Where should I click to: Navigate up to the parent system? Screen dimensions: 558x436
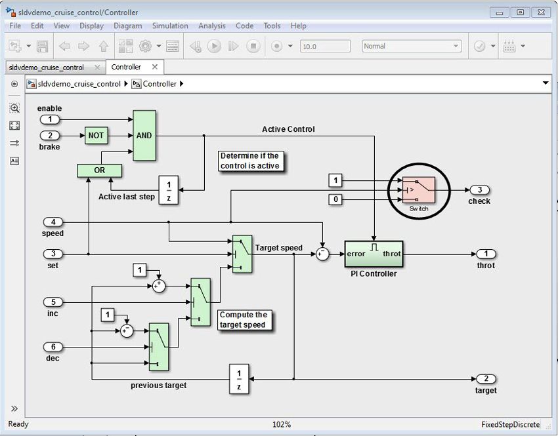tap(102, 46)
